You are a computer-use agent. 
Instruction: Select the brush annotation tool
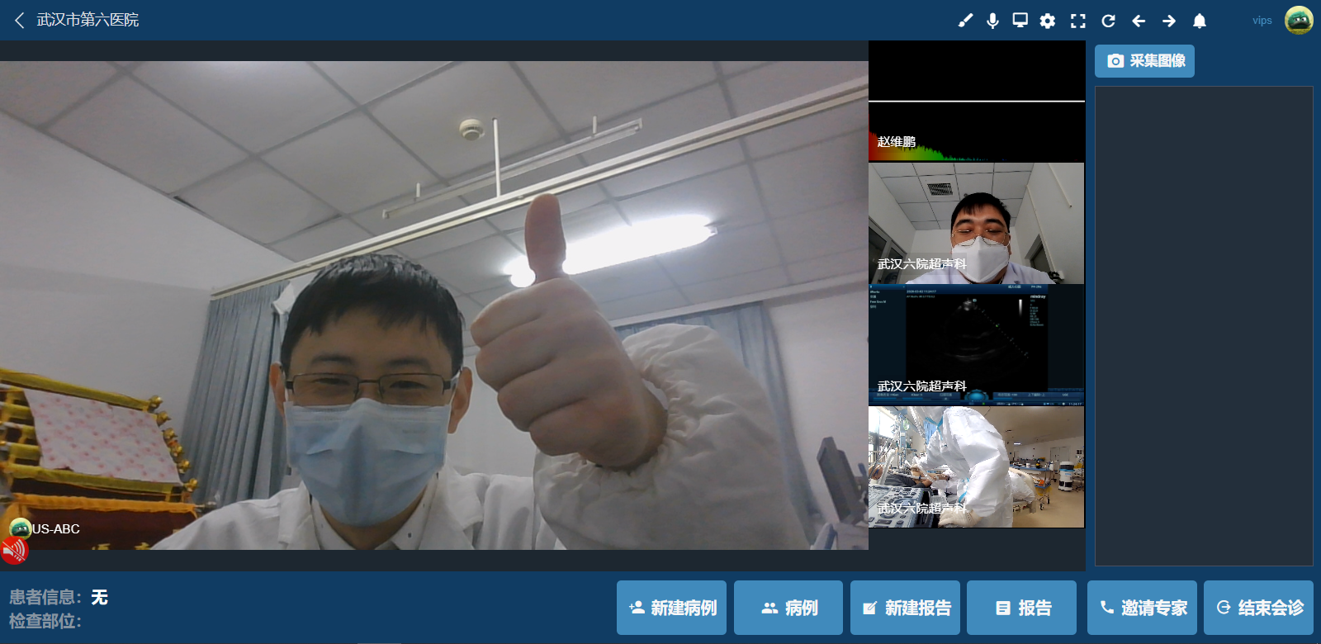[x=965, y=21]
